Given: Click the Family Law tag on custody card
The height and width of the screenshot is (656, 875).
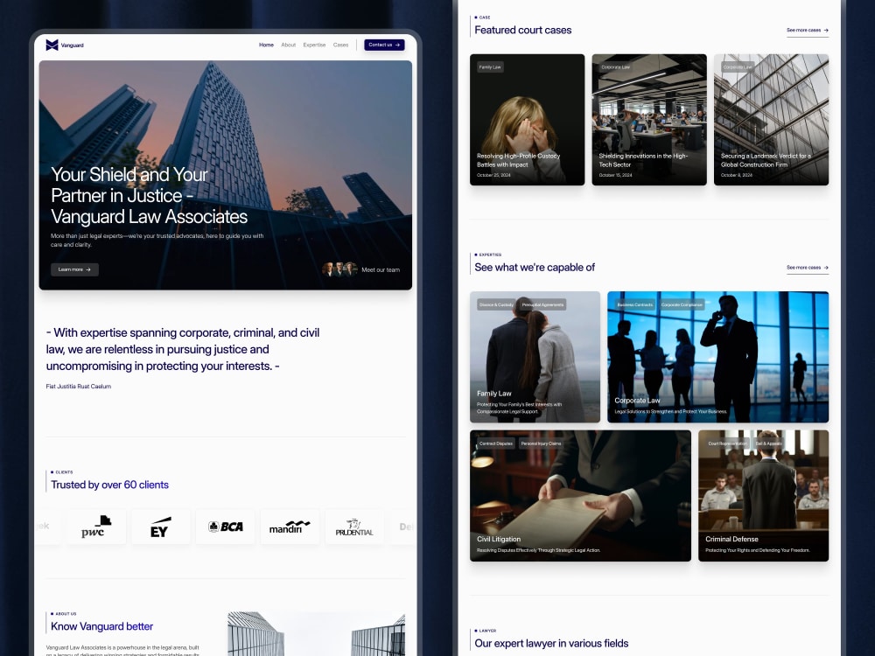Looking at the screenshot, I should (490, 67).
